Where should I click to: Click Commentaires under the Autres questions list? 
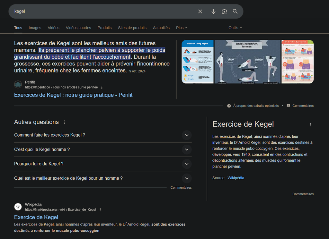[181, 187]
